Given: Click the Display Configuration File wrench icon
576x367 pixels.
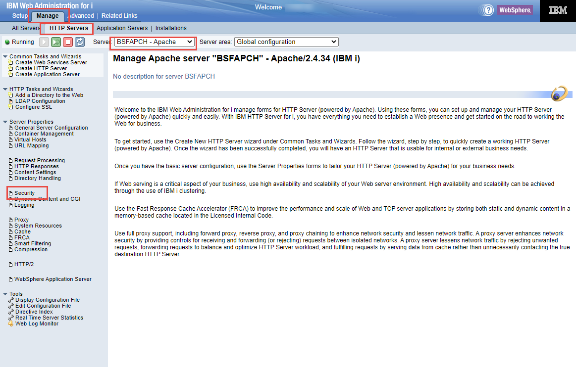Looking at the screenshot, I should point(10,300).
